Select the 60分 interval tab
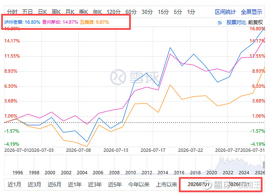The image size is (269, 193). click(x=131, y=12)
